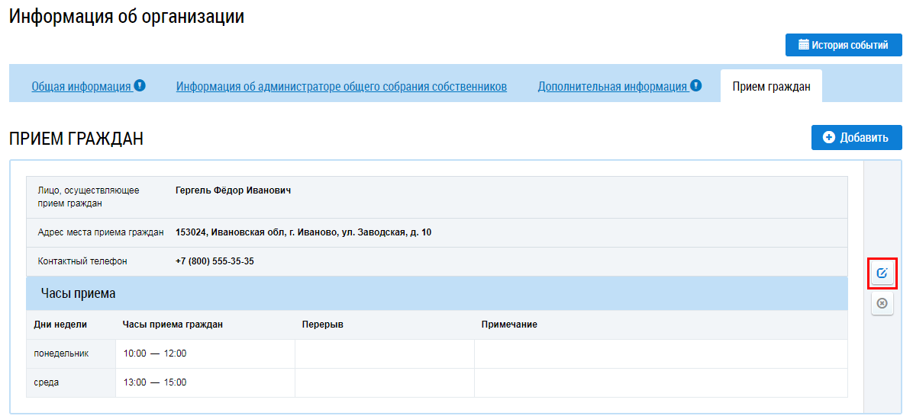This screenshot has width=913, height=419.
Task: Open the Общая информация tab
Action: tap(81, 87)
